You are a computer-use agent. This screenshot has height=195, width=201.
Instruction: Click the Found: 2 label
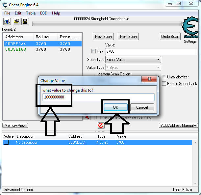[x=9, y=29]
